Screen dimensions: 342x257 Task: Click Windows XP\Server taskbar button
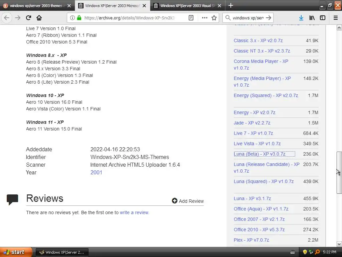pyautogui.click(x=62, y=252)
